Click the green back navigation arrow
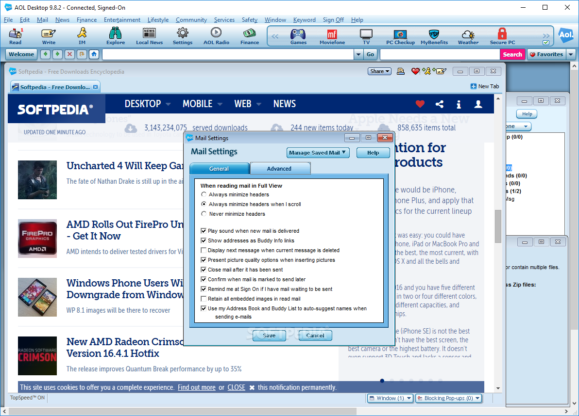This screenshot has width=579, height=416. (x=46, y=54)
